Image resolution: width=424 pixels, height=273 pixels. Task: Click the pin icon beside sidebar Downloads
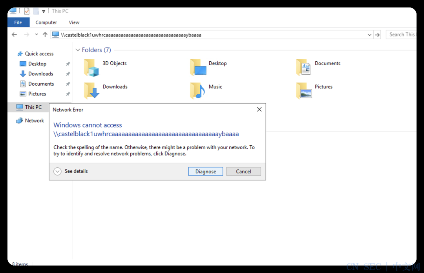point(68,74)
